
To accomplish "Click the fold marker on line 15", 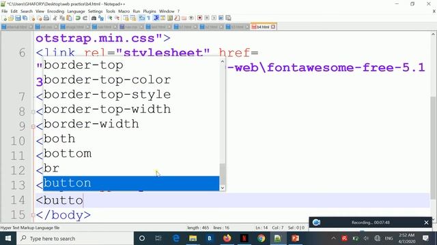I will pos(33,215).
